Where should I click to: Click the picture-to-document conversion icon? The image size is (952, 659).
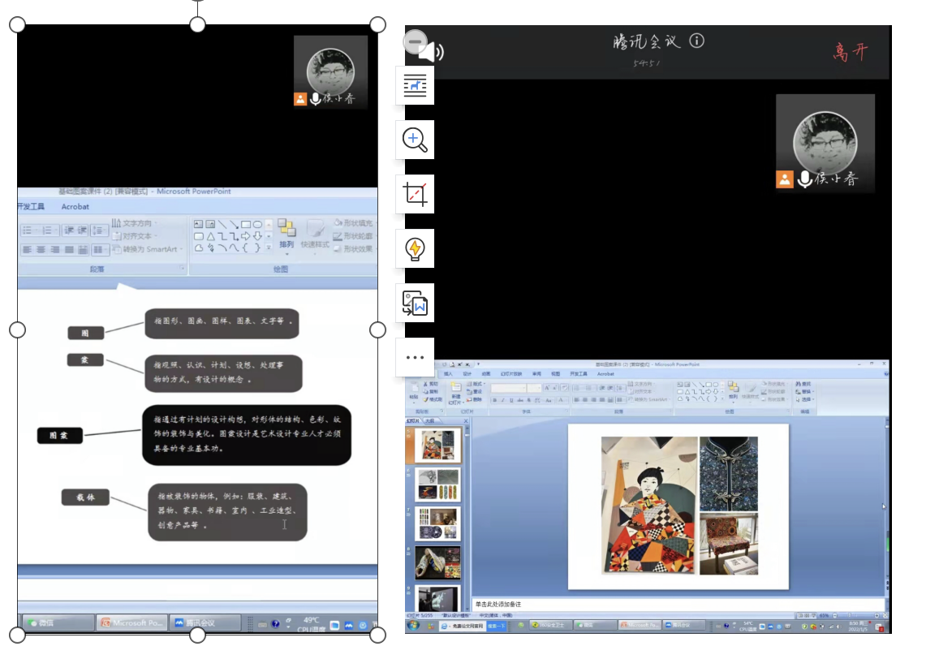[415, 304]
